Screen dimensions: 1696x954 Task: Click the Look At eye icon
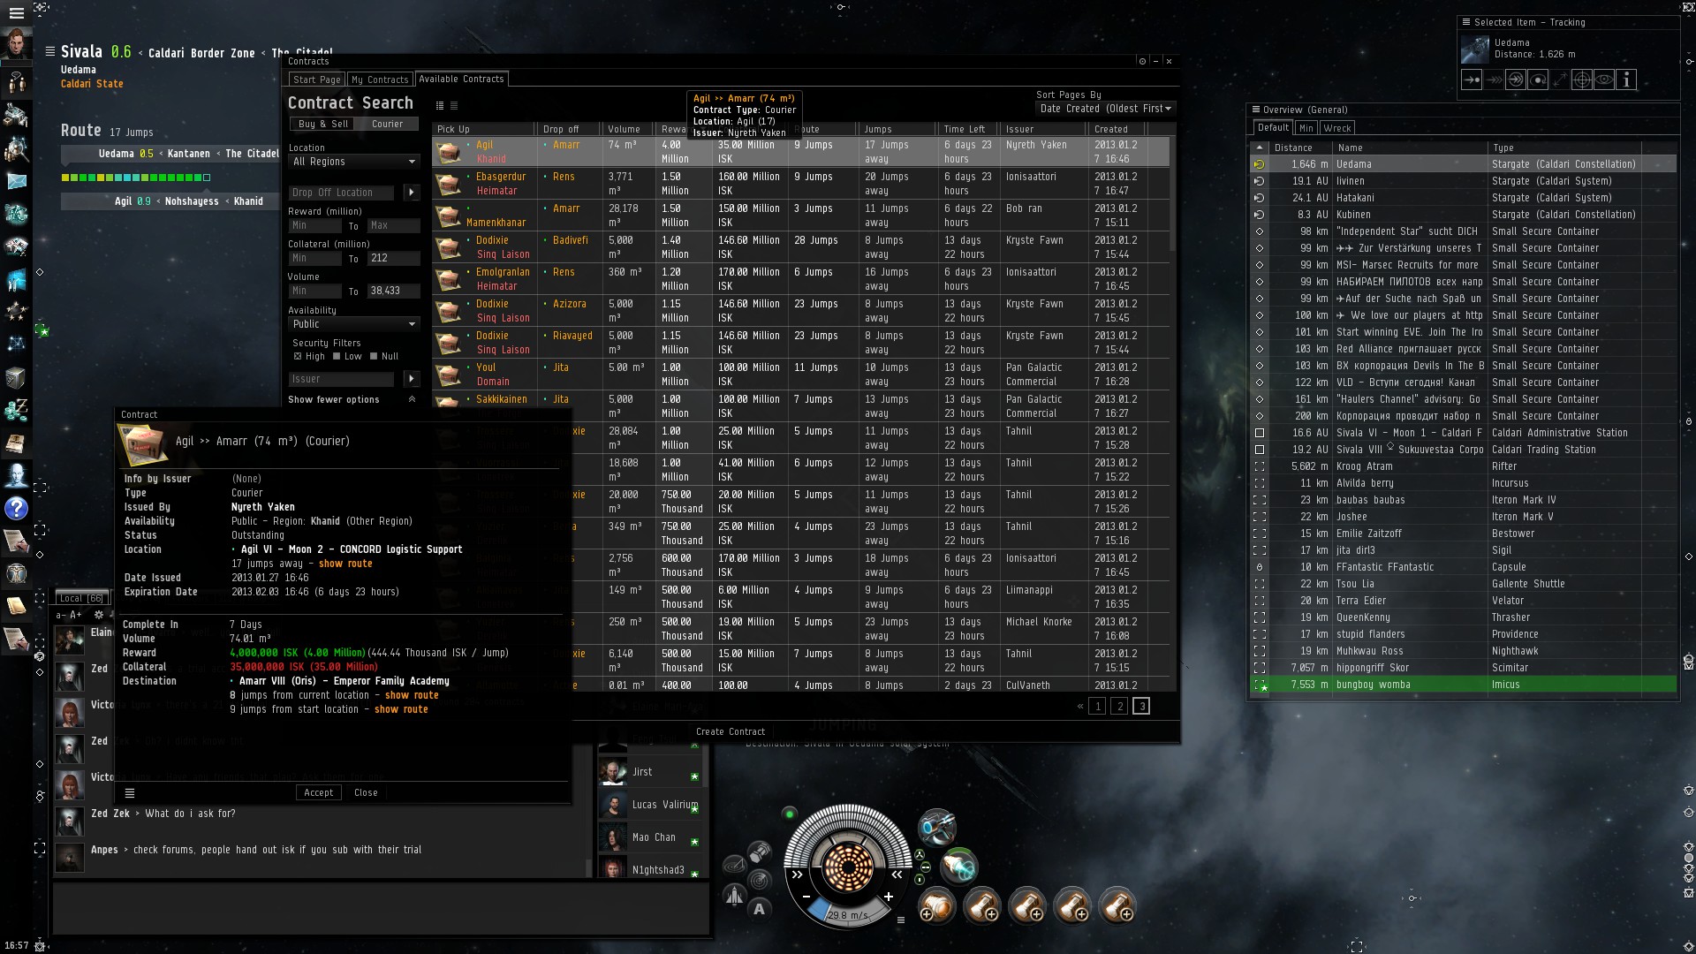[x=1604, y=79]
